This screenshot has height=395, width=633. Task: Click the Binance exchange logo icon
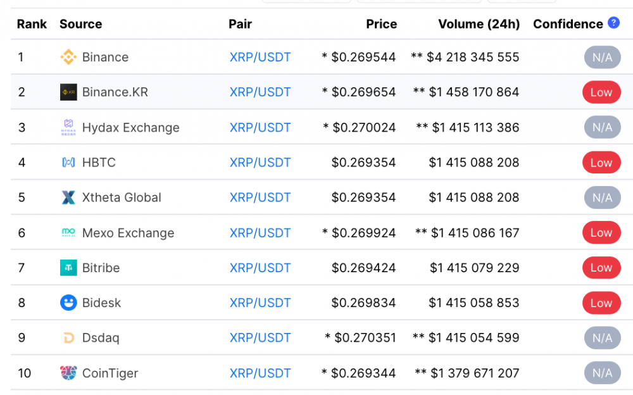pyautogui.click(x=68, y=57)
